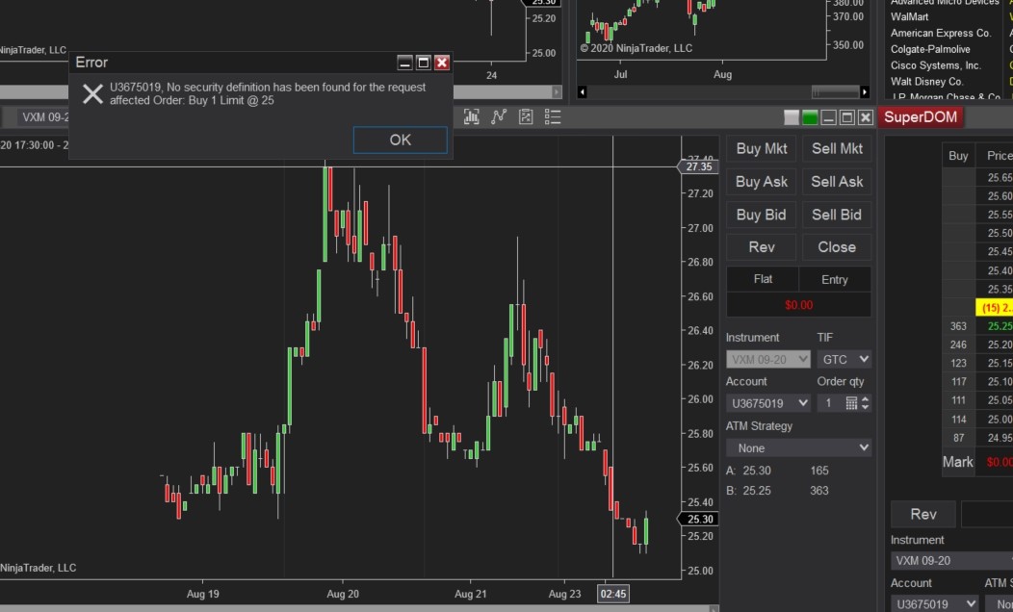This screenshot has height=612, width=1013.
Task: Maximize the chart window
Action: click(x=847, y=117)
